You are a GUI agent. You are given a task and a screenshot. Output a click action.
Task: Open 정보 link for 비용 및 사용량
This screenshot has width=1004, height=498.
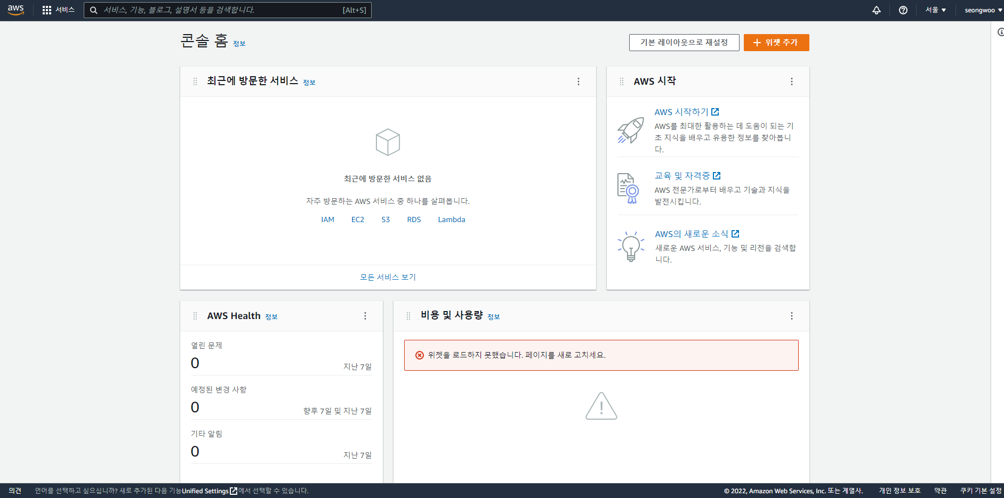(494, 317)
